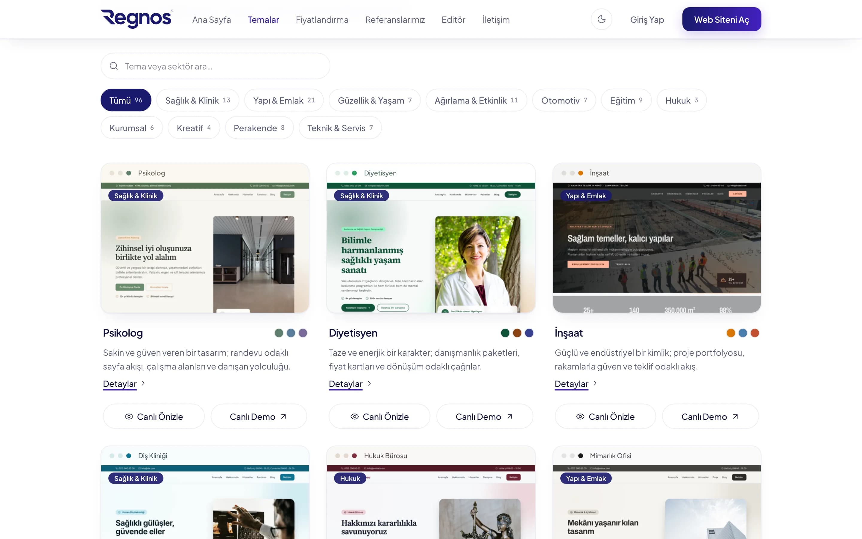The width and height of the screenshot is (862, 539).
Task: Select the Teknik & Servis filter chip
Action: [x=340, y=128]
